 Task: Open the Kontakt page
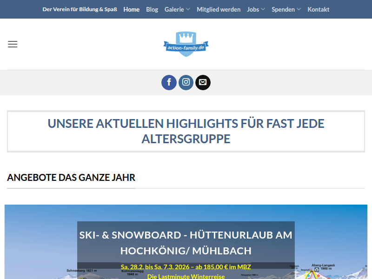(318, 9)
